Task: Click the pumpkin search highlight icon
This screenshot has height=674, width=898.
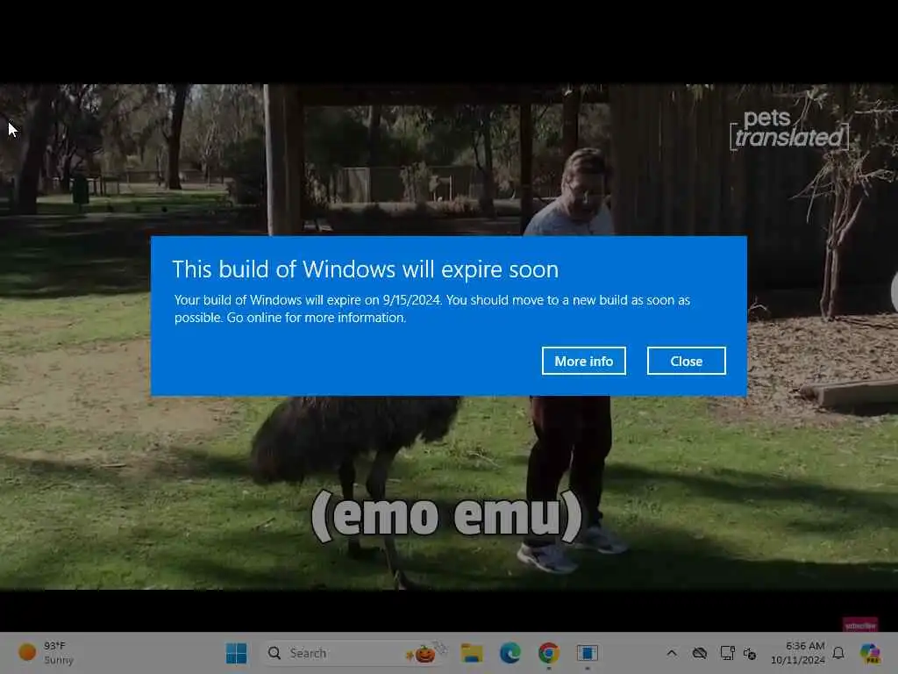Action: coord(425,653)
